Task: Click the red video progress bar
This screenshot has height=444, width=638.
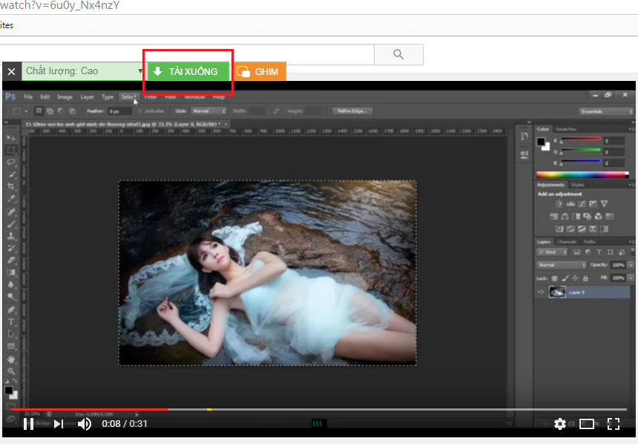Action: (89, 409)
